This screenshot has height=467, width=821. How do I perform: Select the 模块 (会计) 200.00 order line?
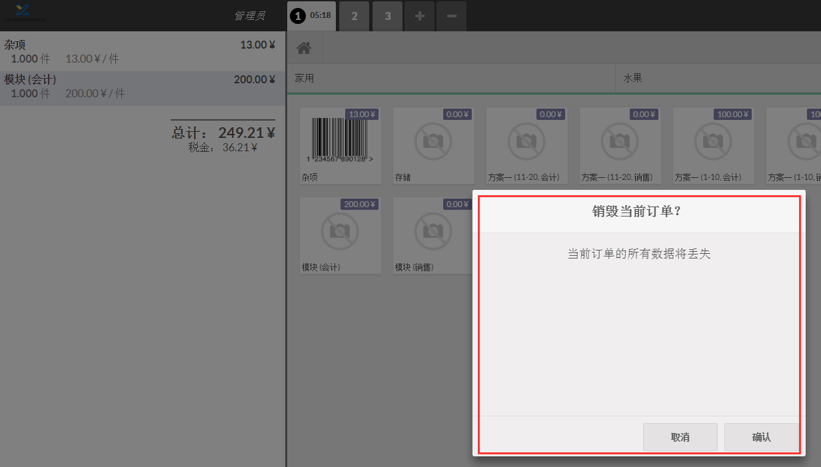tap(143, 88)
